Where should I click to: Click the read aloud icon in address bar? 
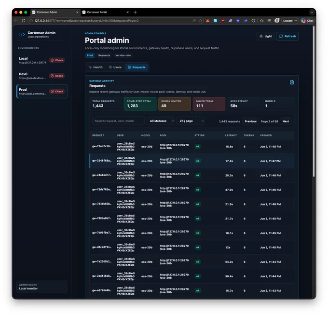tap(194, 20)
